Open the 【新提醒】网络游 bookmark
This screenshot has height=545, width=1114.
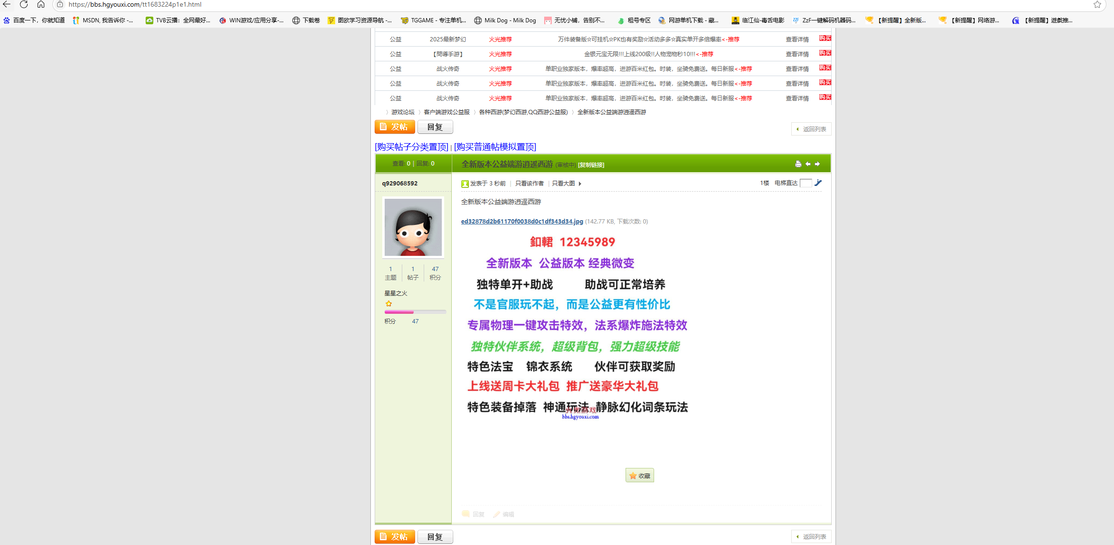(969, 20)
